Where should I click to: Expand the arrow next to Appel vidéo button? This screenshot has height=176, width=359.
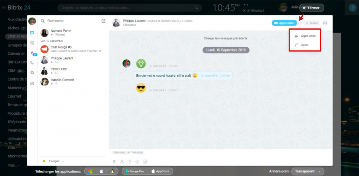[x=299, y=23]
